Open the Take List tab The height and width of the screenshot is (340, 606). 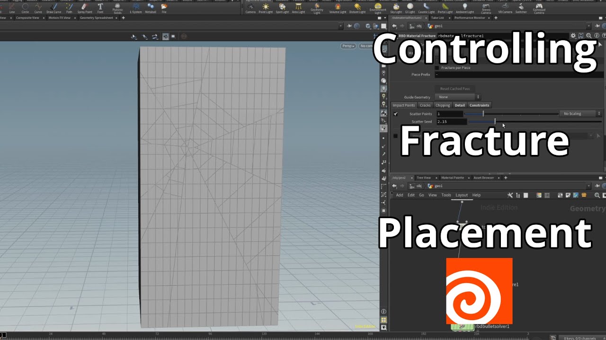click(x=437, y=17)
